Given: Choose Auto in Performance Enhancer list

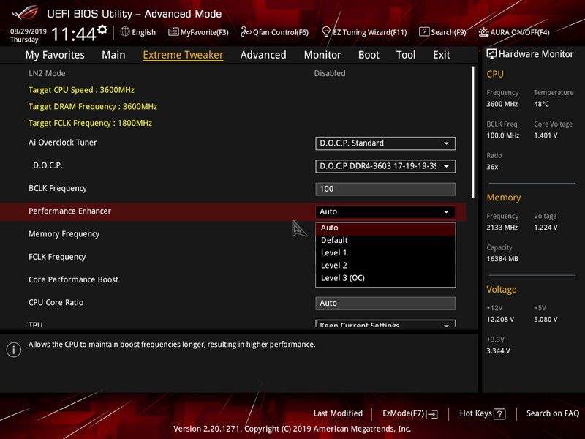Looking at the screenshot, I should [385, 228].
